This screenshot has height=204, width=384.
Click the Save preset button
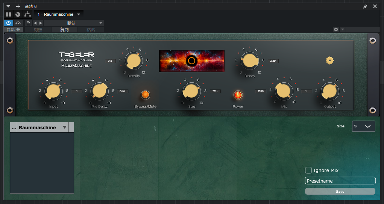coord(340,191)
